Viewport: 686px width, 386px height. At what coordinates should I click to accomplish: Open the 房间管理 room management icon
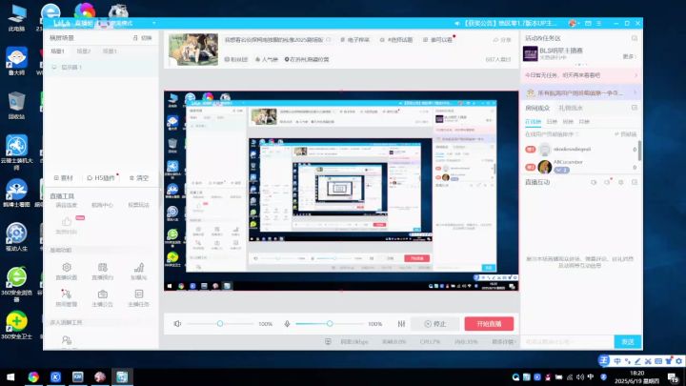click(67, 294)
